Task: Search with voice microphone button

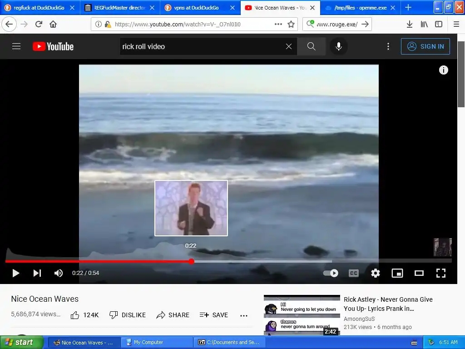Action: click(x=339, y=46)
